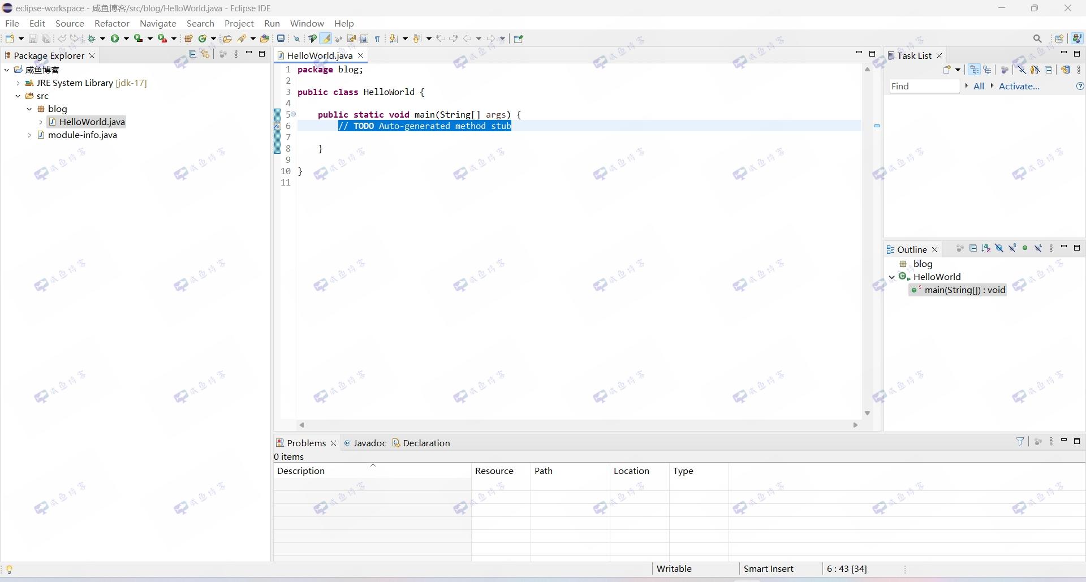Switch to the Javadoc tab

[365, 443]
